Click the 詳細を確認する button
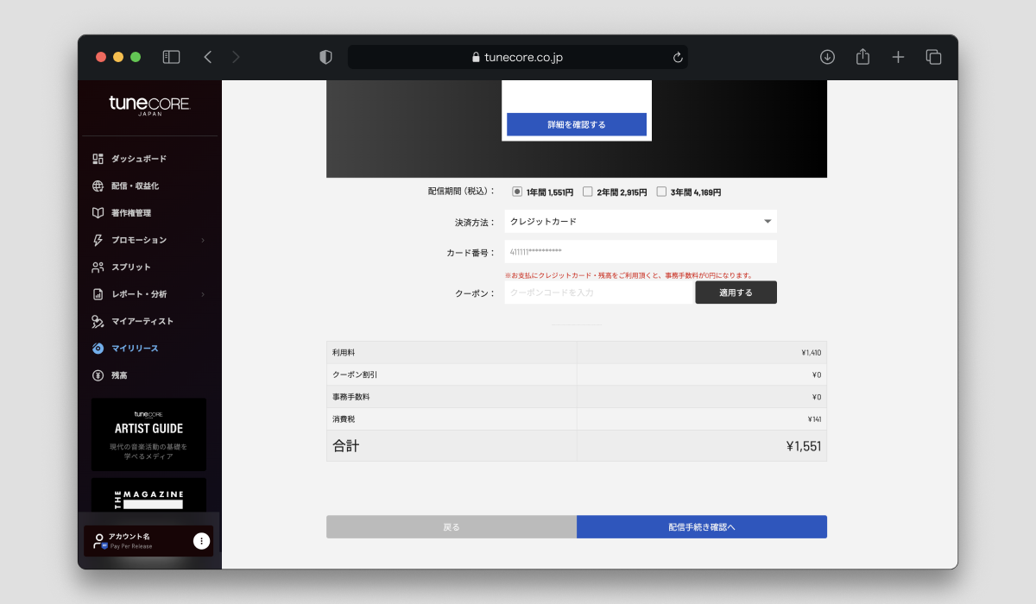Screen dimensions: 1036x604 point(577,124)
